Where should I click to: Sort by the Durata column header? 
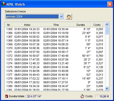coord(81,25)
